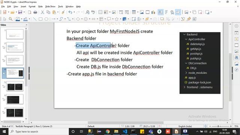This screenshot has width=240, height=135.
Task: Select the Stars and Banners tool
Action: pyautogui.click(x=117, y=19)
